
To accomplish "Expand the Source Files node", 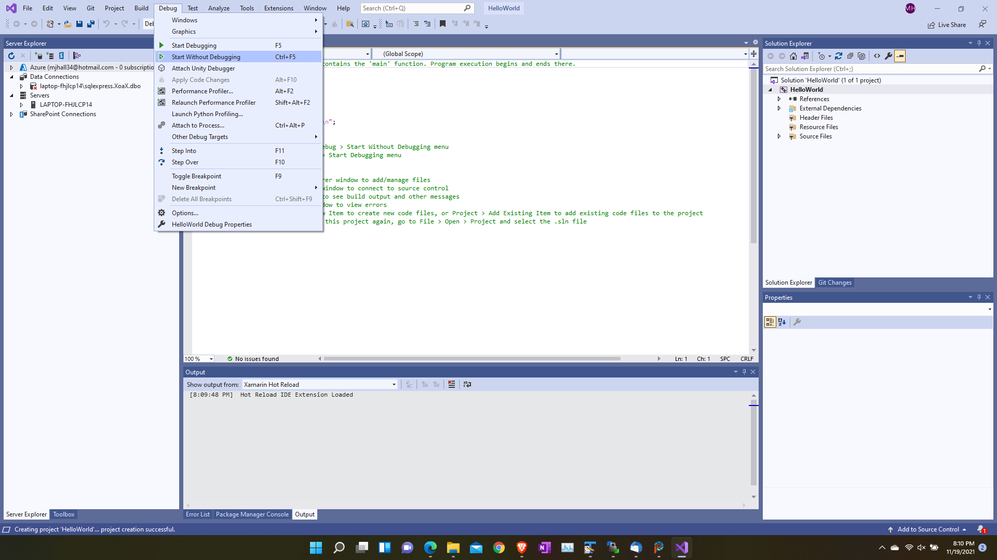I will [x=779, y=136].
